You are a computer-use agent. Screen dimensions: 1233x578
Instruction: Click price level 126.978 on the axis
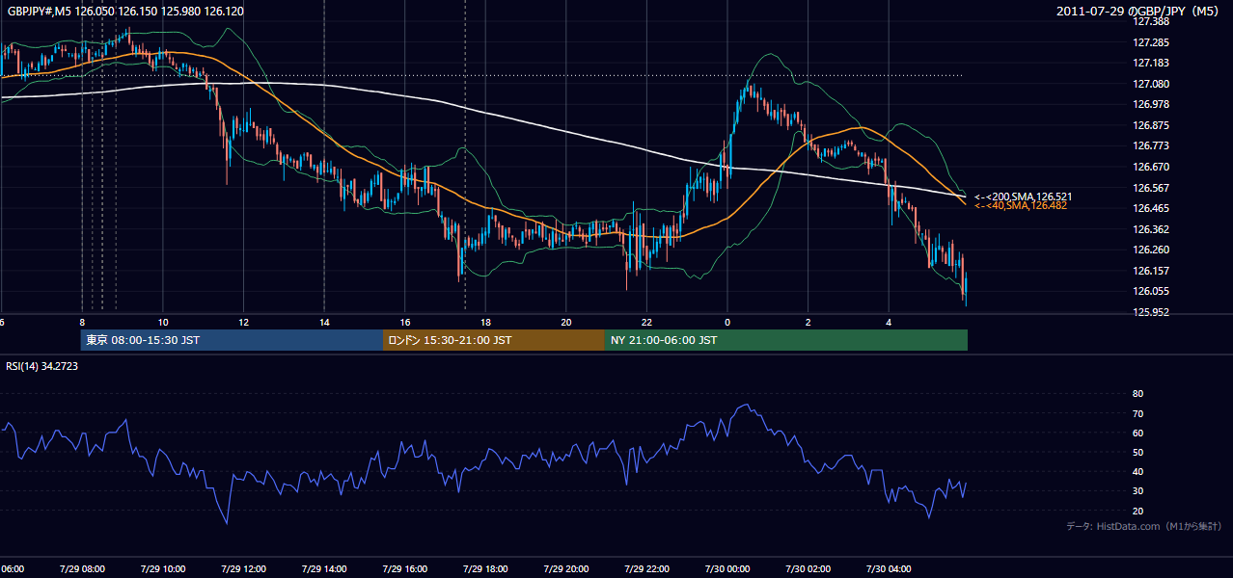pos(1150,104)
